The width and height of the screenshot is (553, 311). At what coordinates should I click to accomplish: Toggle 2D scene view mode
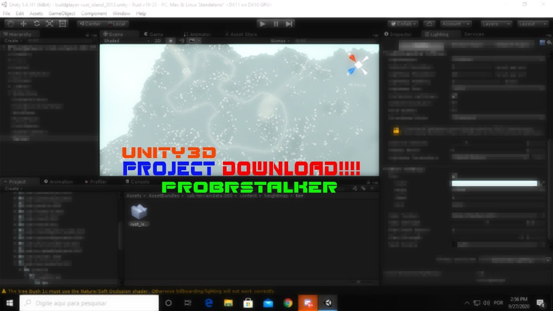click(158, 41)
